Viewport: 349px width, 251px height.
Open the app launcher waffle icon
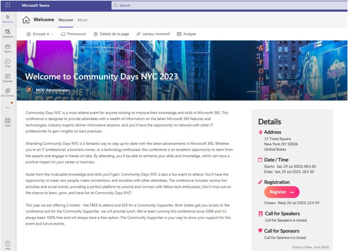tap(7, 5)
